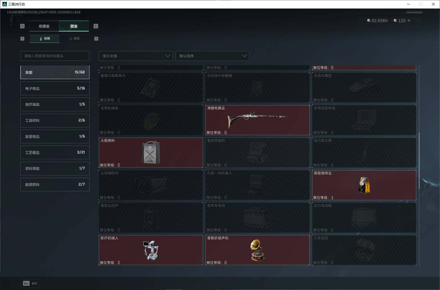
Task: Select the 常规 sub-tab
Action: 44,38
